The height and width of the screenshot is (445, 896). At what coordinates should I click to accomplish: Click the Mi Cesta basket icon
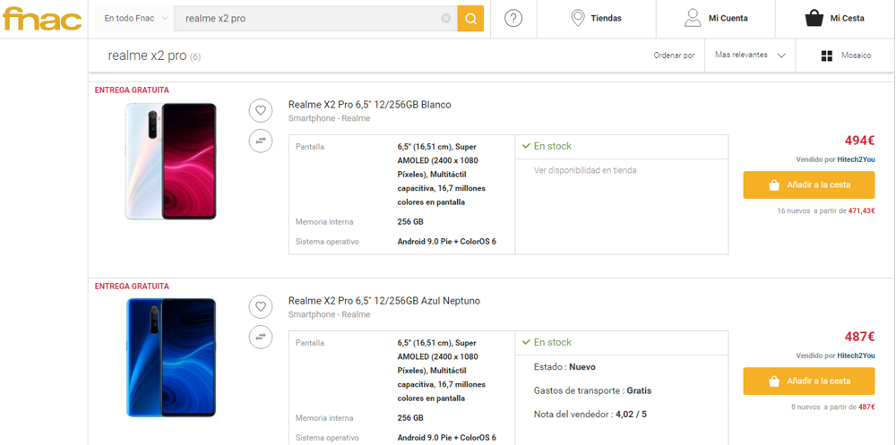click(814, 18)
